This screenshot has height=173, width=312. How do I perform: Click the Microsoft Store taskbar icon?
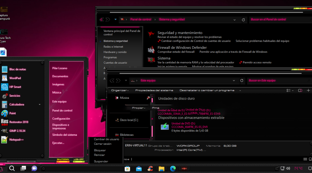(x=127, y=168)
